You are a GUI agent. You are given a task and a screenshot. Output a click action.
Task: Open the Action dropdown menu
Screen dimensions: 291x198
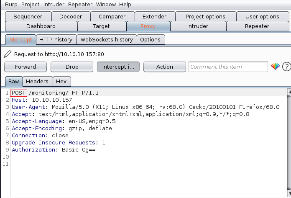pos(164,67)
